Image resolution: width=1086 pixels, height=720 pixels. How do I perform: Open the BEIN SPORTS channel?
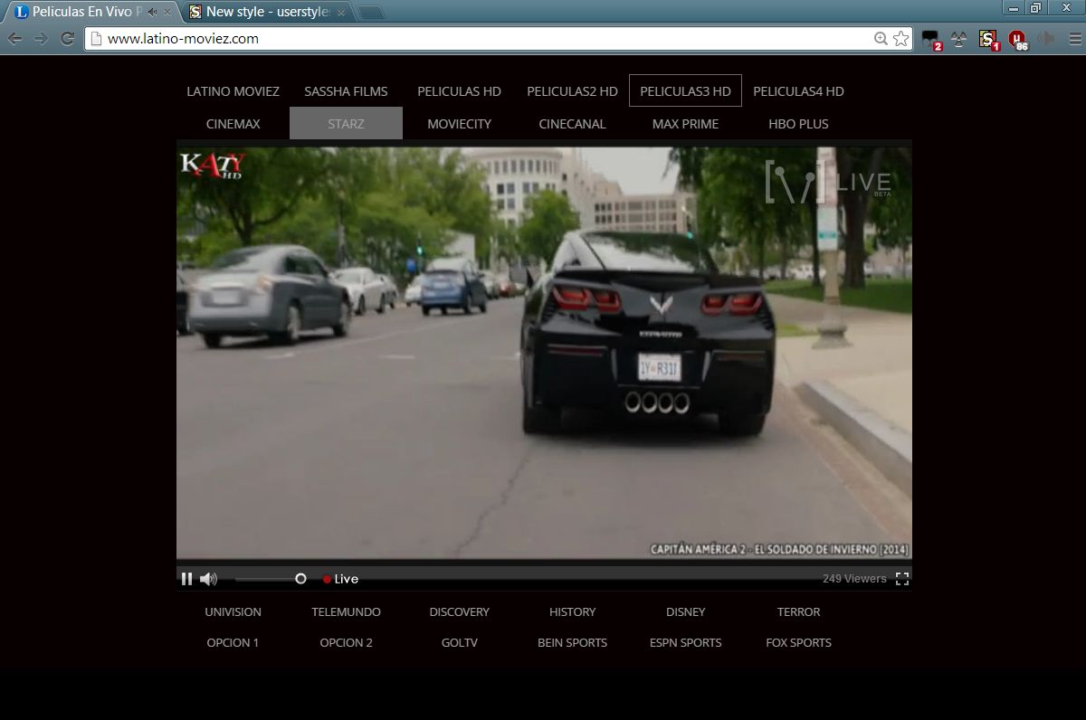coord(572,643)
